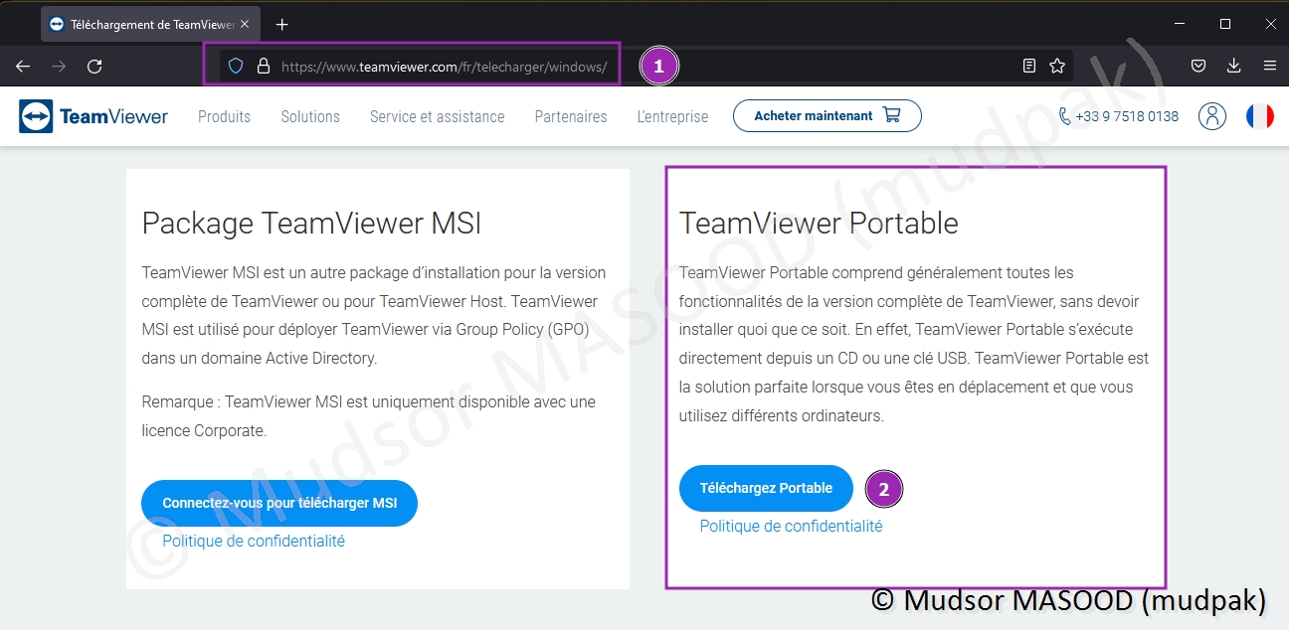
Task: Expand the Service et assistance menu
Action: 437,116
